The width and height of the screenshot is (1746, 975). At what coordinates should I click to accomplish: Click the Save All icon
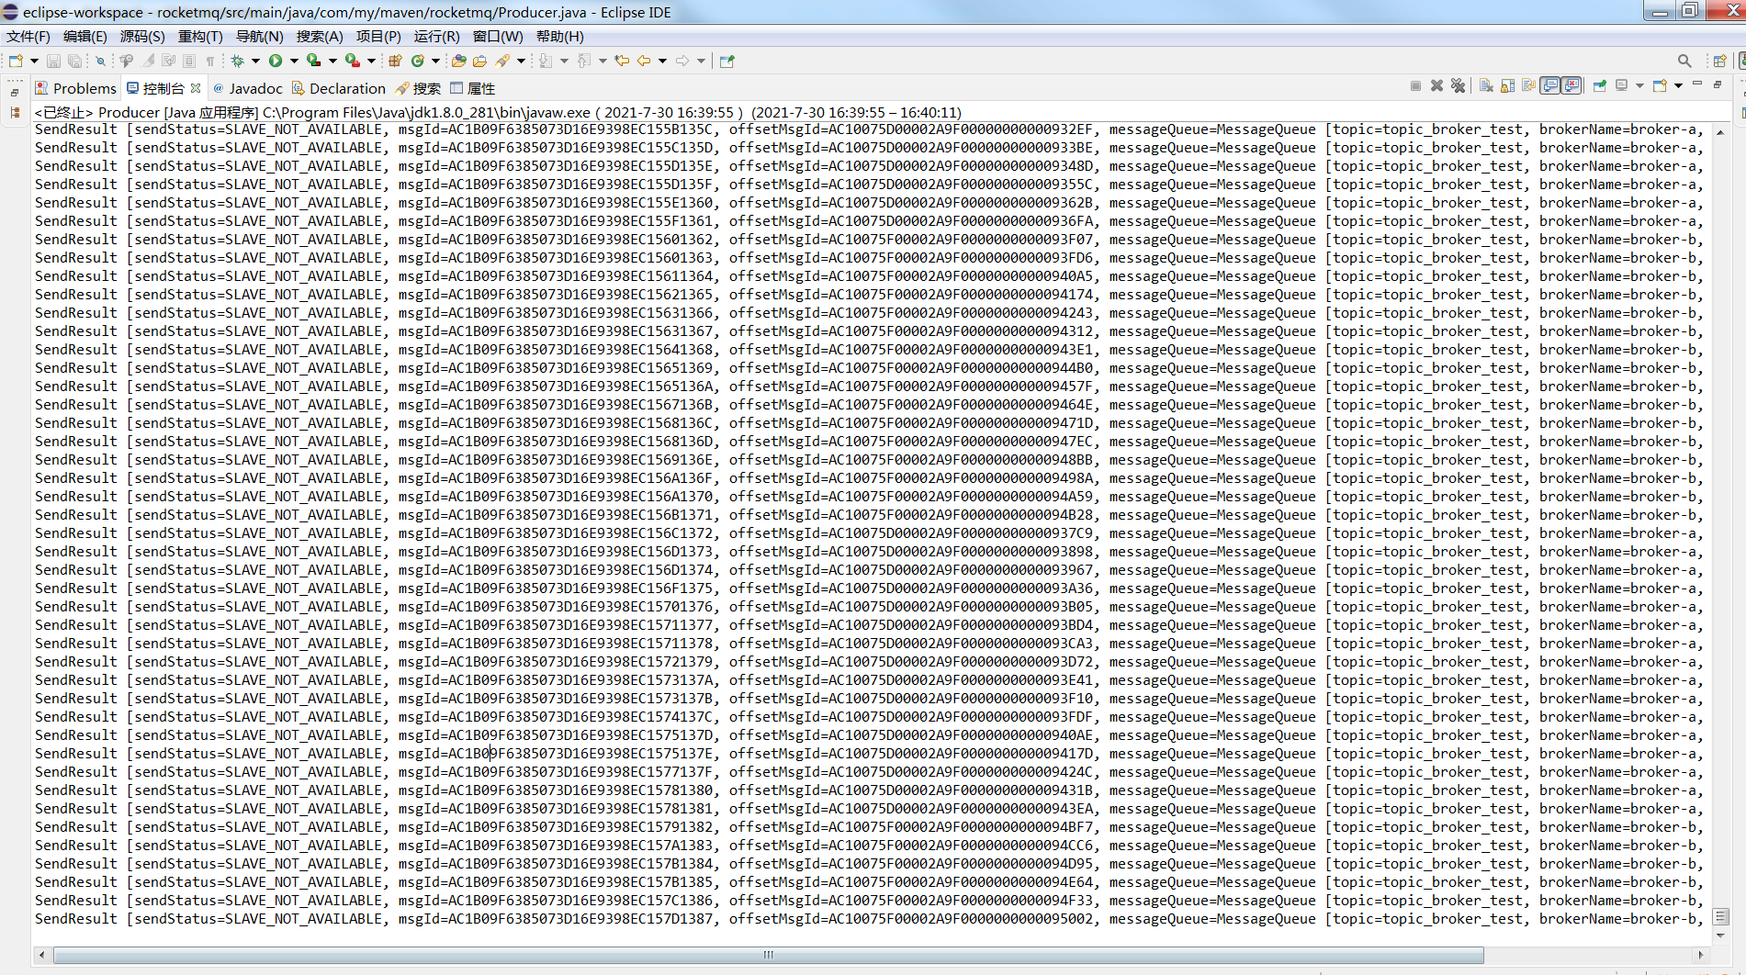click(x=74, y=61)
